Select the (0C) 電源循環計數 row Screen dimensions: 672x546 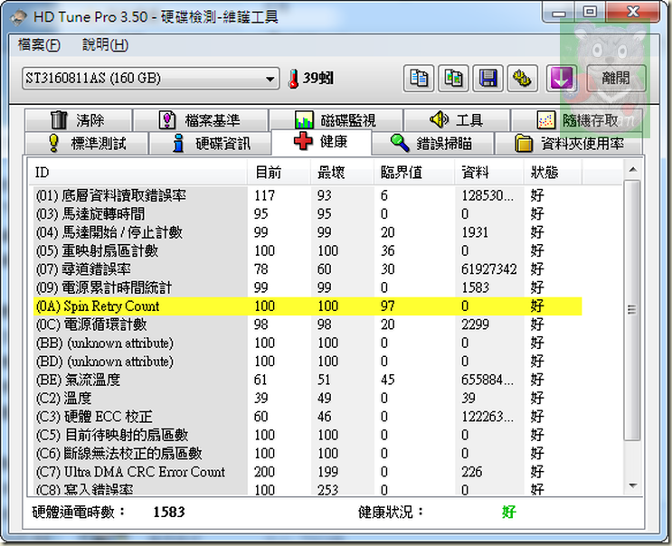(308, 325)
